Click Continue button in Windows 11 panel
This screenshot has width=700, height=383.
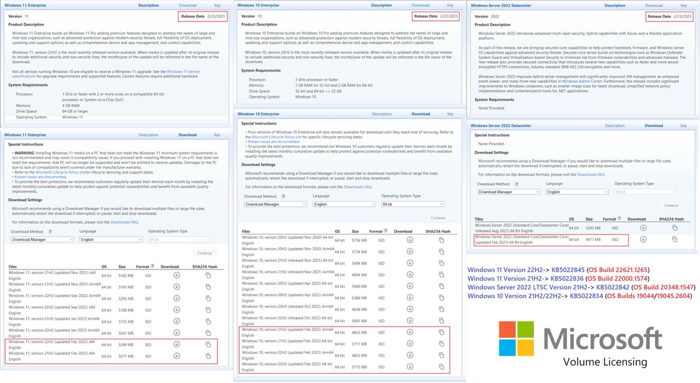205,253
